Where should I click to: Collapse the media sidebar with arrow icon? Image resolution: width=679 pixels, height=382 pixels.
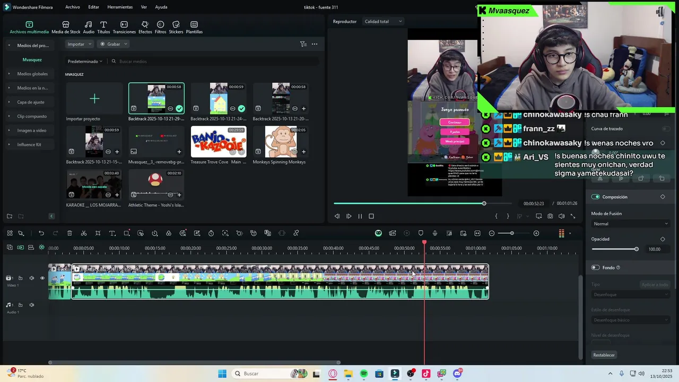coord(51,216)
